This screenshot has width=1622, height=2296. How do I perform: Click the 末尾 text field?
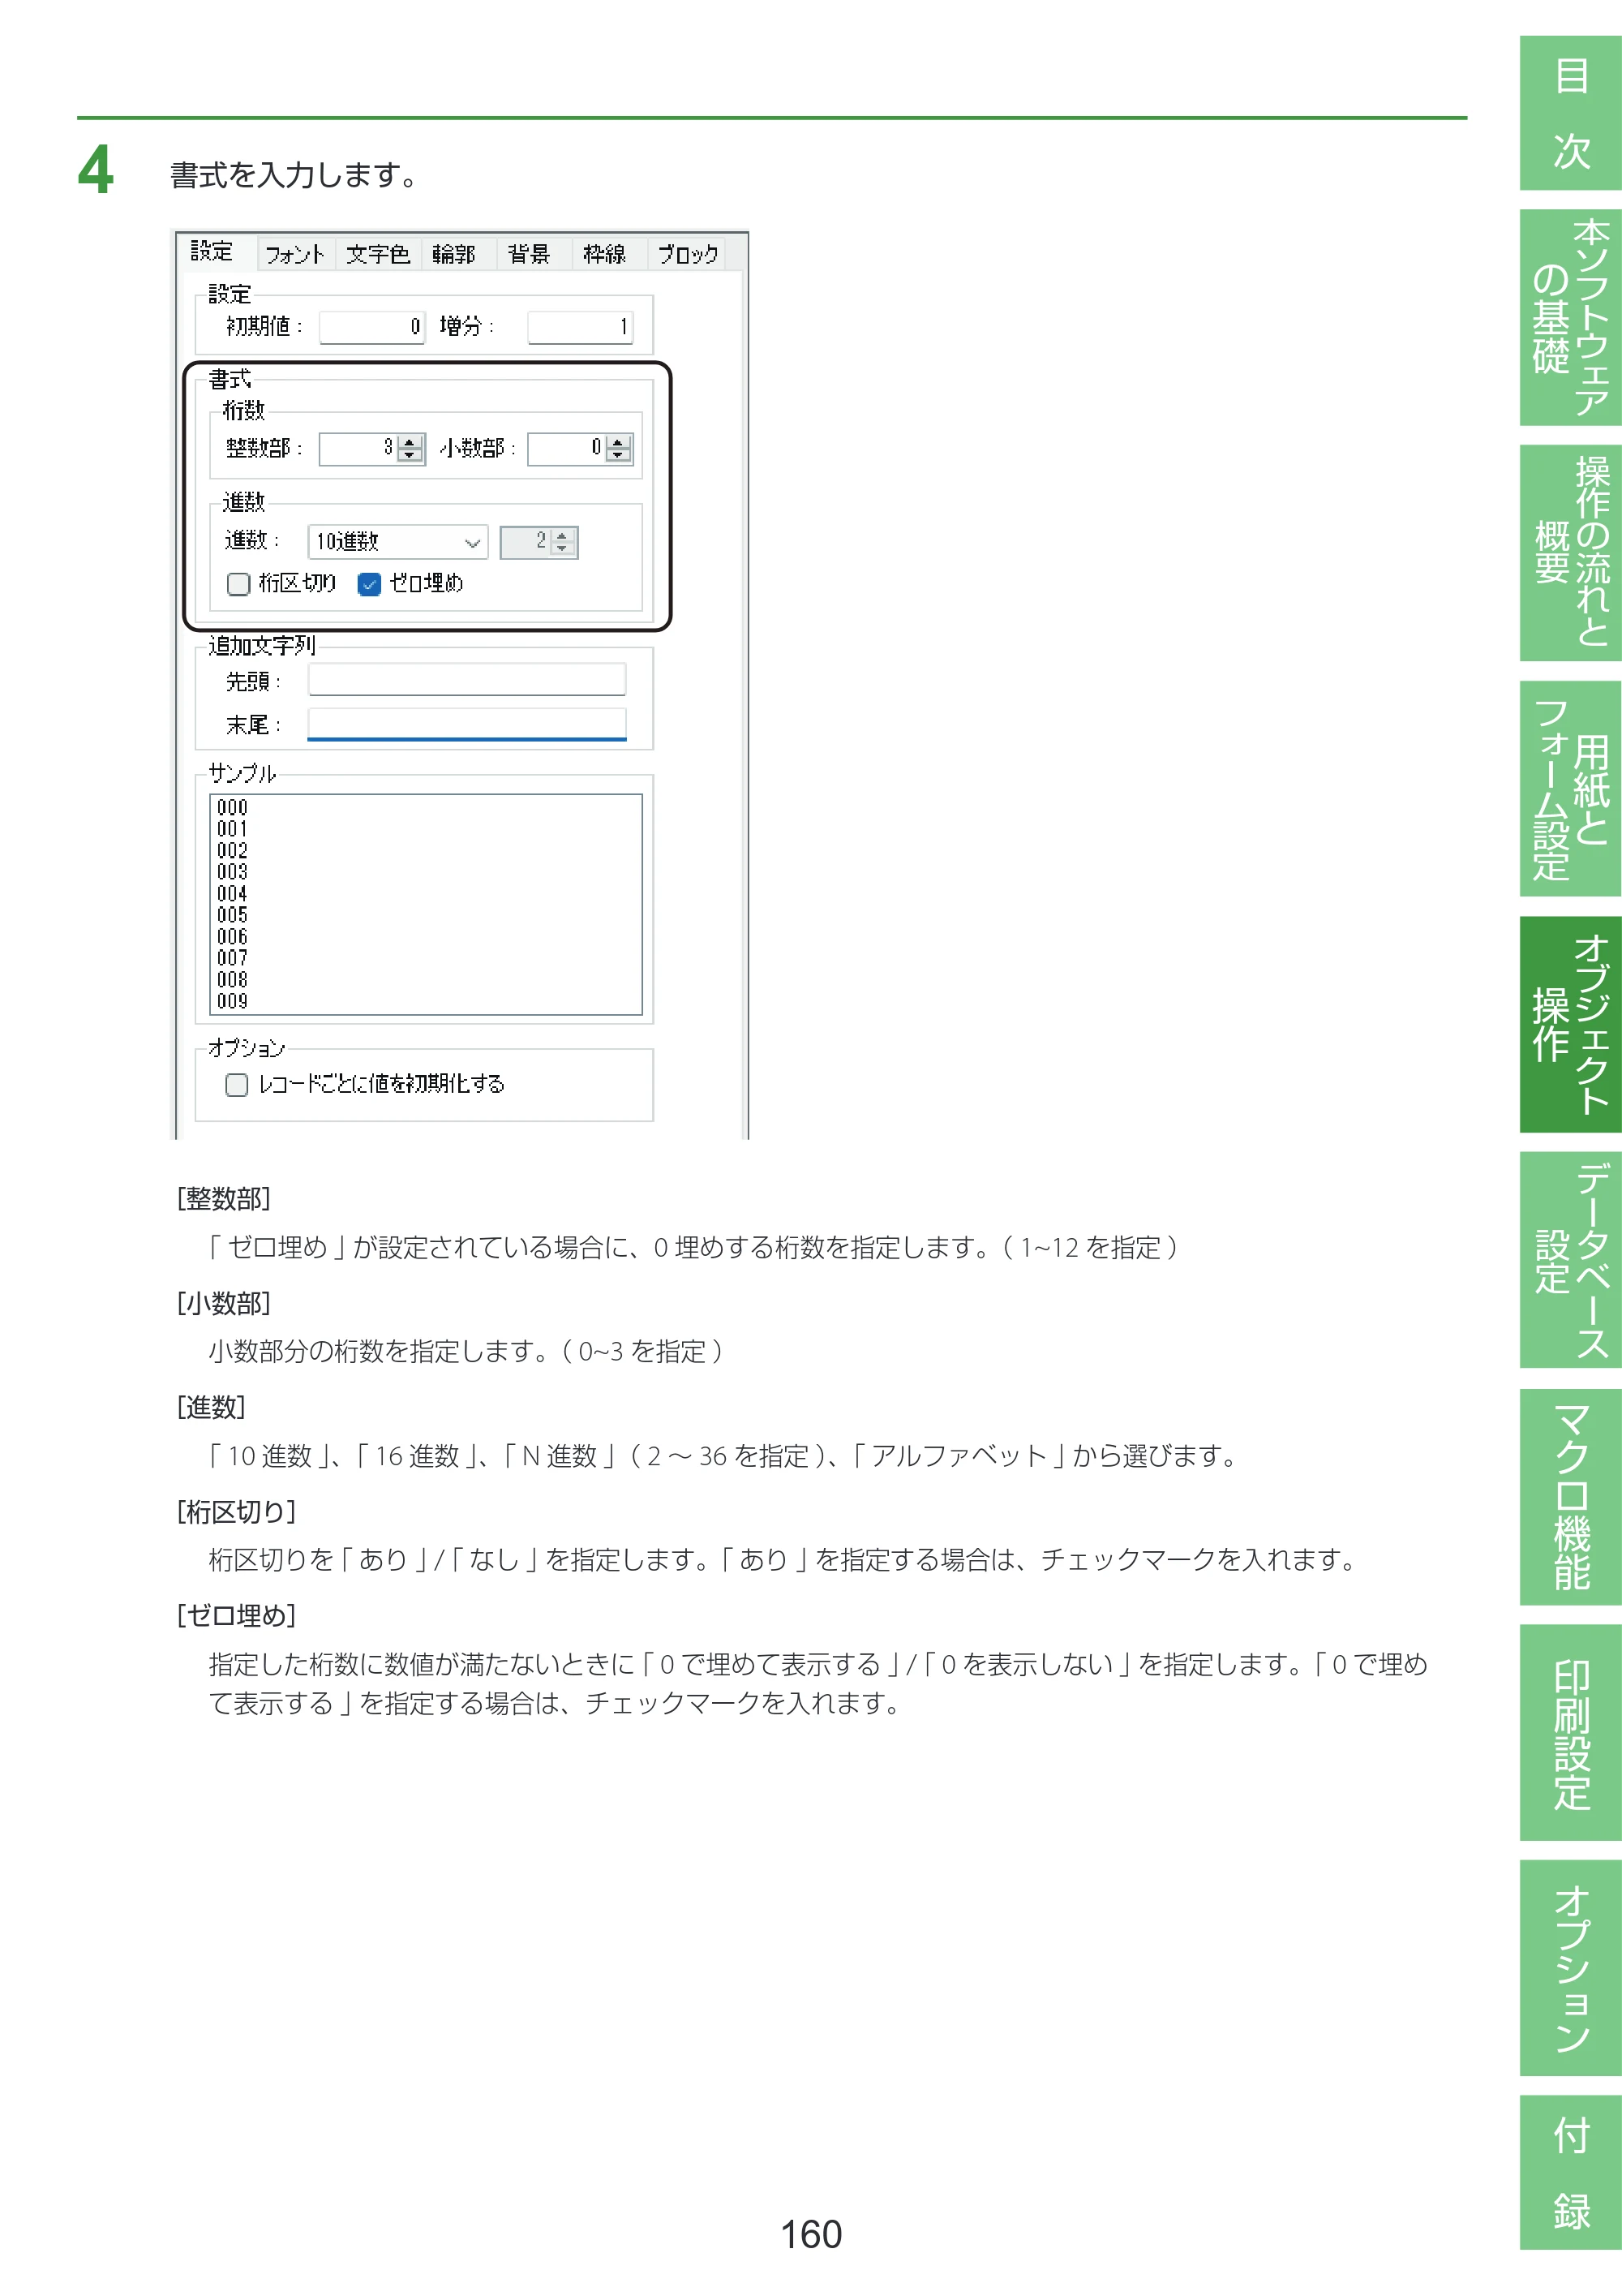466,724
